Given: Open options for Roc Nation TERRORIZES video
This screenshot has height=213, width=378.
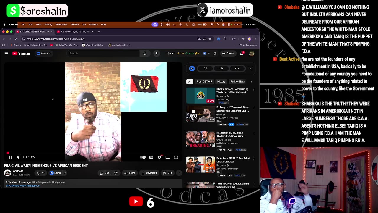Looking at the screenshot, I should click(254, 133).
